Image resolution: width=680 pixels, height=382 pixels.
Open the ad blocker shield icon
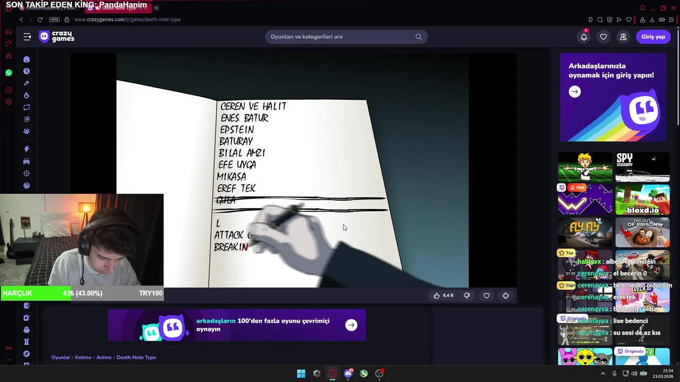609,20
